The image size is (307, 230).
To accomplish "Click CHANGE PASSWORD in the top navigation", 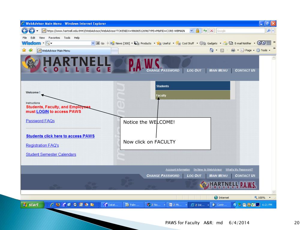I will 163,70.
